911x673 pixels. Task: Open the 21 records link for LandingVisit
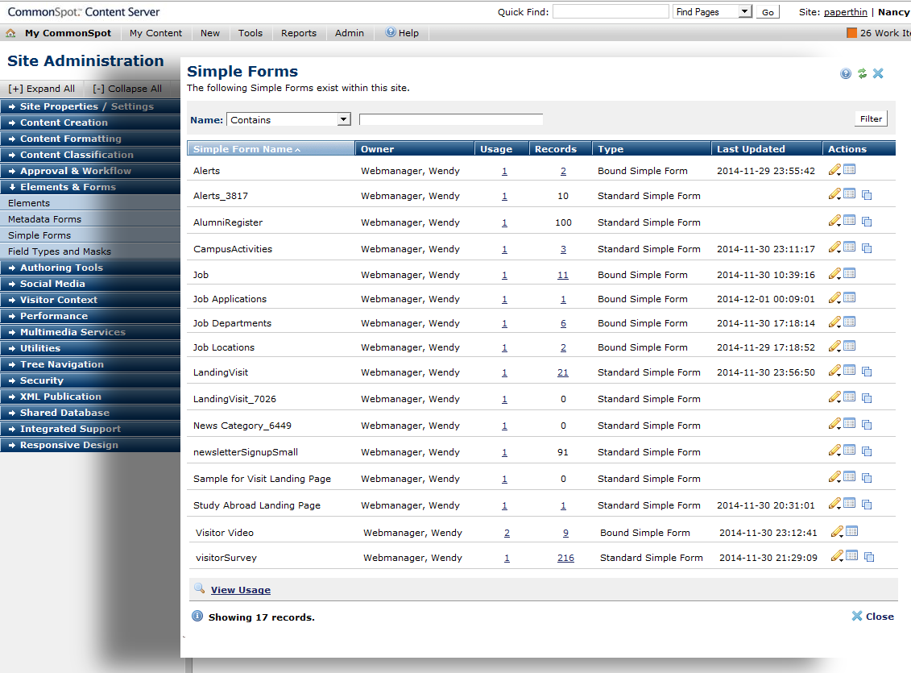click(x=562, y=372)
